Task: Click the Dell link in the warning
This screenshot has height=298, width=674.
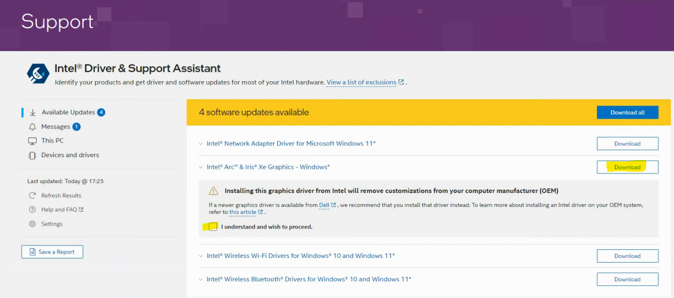Action: pos(324,205)
